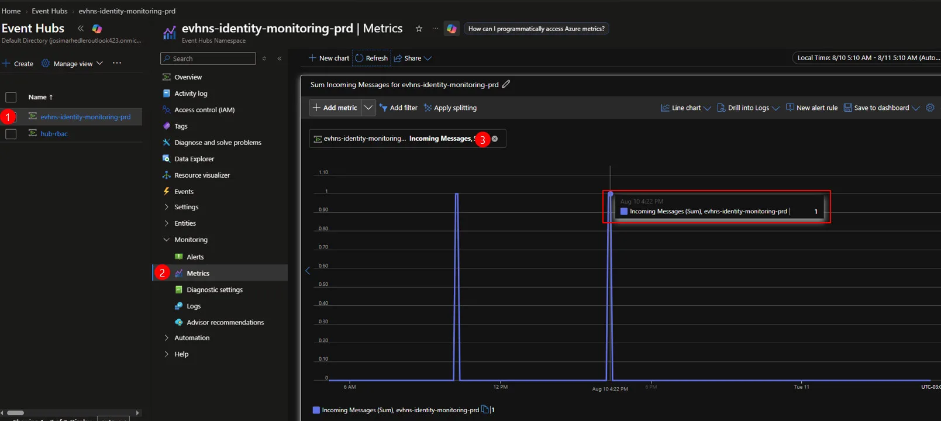Open the hub-rbac namespace link
The height and width of the screenshot is (421, 941).
click(x=54, y=134)
